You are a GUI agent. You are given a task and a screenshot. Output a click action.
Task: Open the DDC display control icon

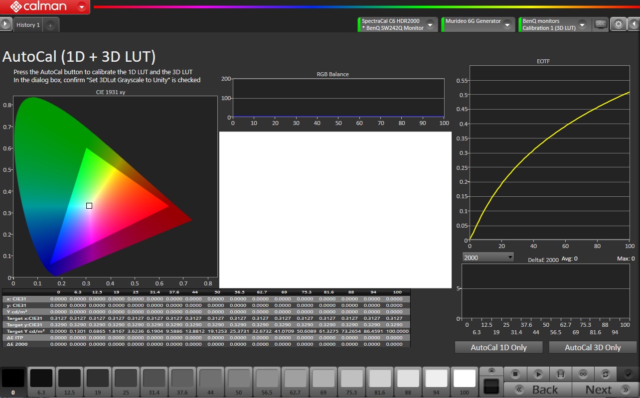pos(601,24)
